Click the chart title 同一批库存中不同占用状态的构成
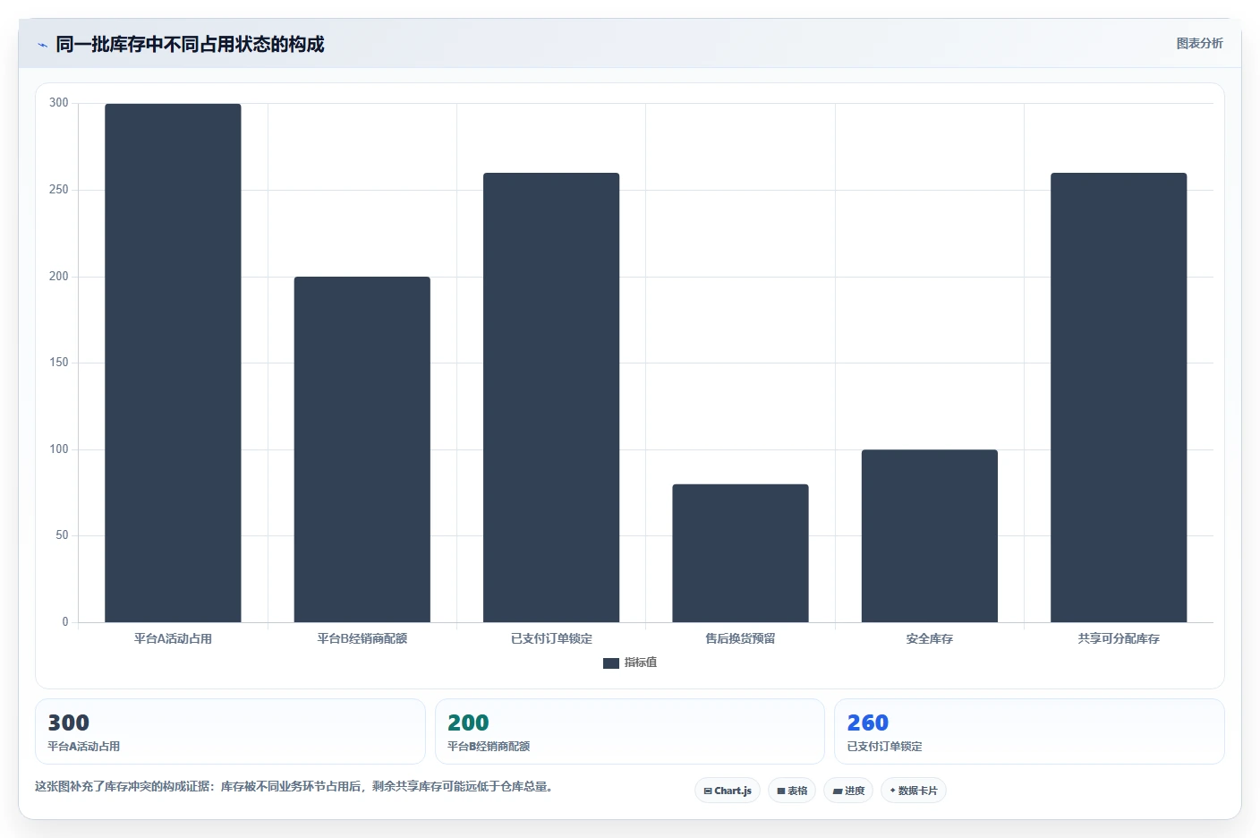1260x838 pixels. pos(190,44)
